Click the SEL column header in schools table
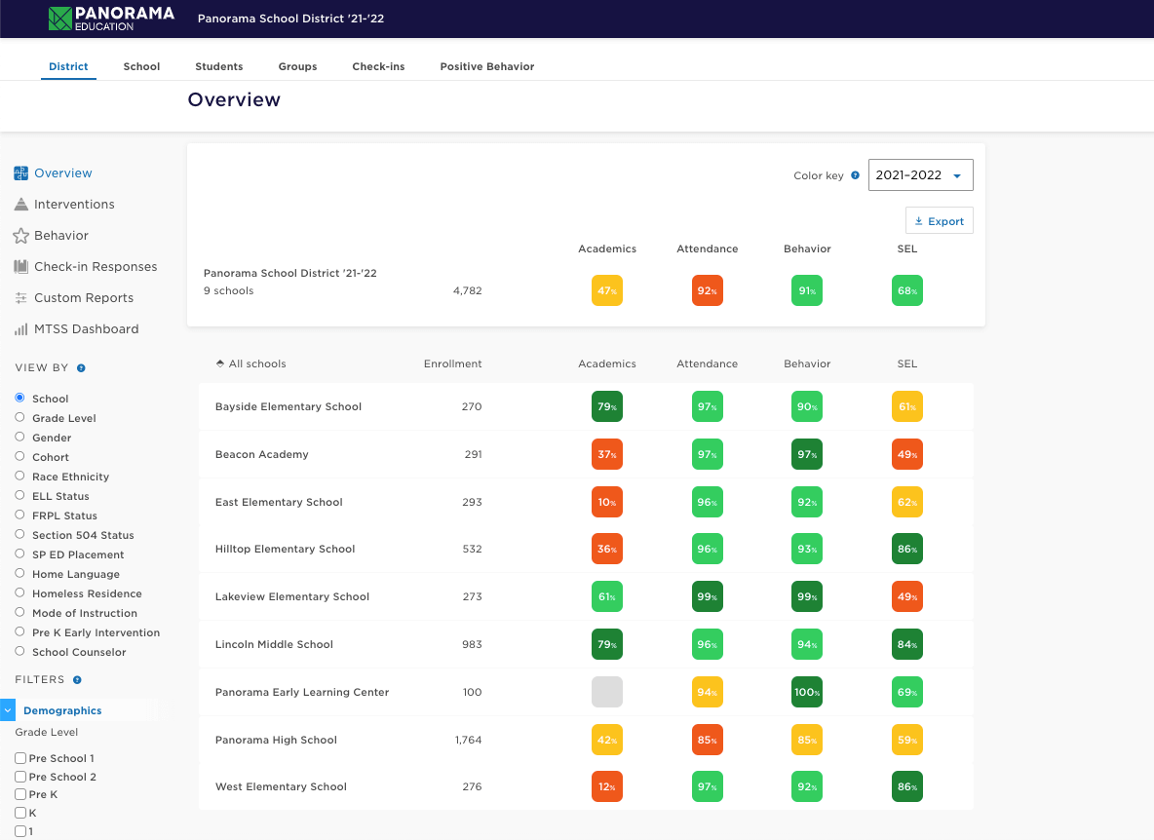1154x840 pixels. tap(907, 363)
